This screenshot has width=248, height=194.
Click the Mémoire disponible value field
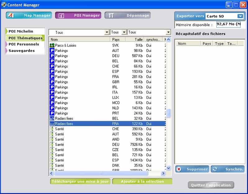point(228,24)
